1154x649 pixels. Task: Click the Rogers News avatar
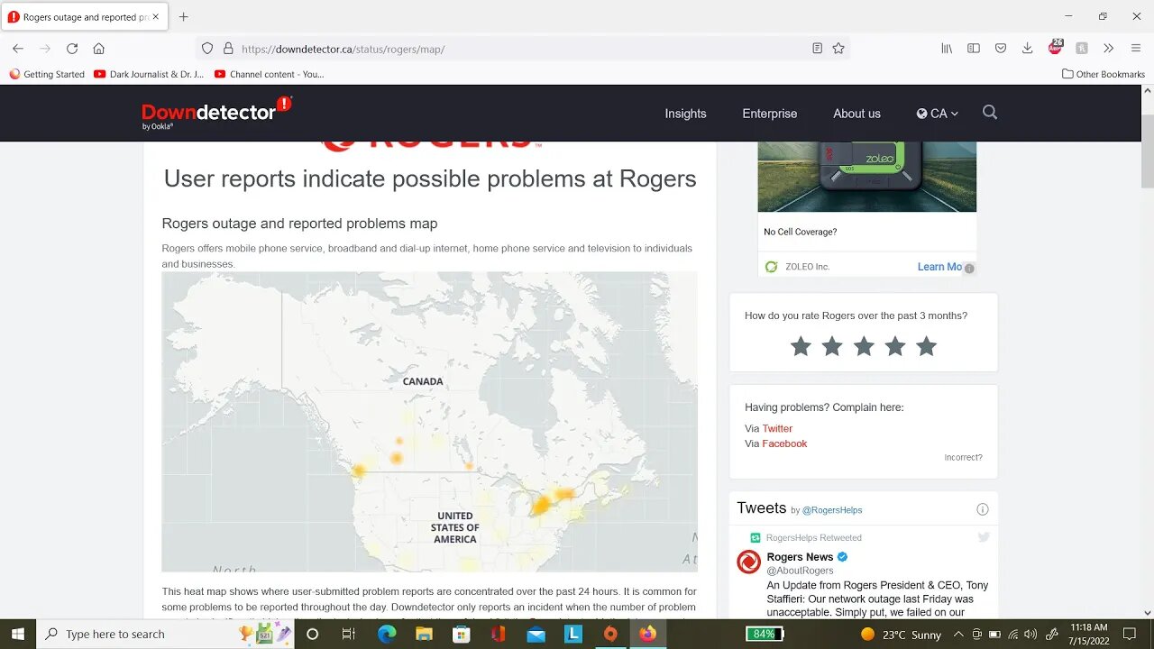[x=748, y=562]
